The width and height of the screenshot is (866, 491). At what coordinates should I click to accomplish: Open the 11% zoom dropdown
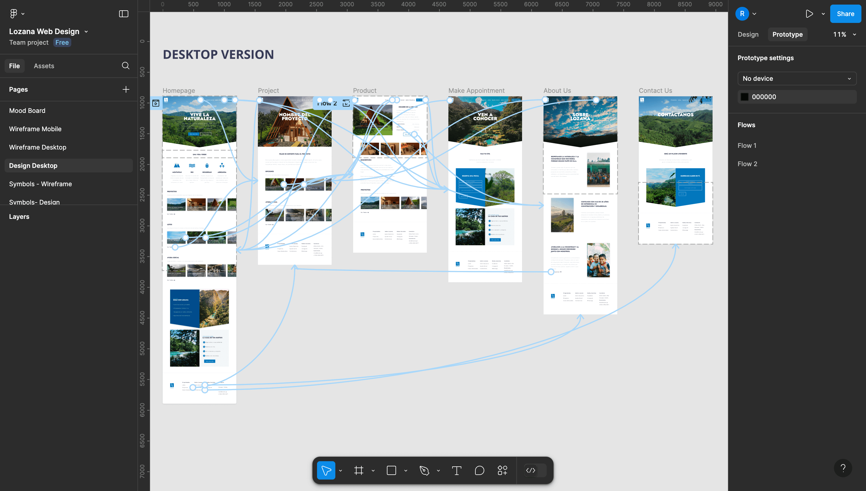845,34
